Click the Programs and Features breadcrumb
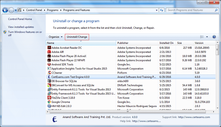Screen dimensions: 221x127 (x=76, y=10)
